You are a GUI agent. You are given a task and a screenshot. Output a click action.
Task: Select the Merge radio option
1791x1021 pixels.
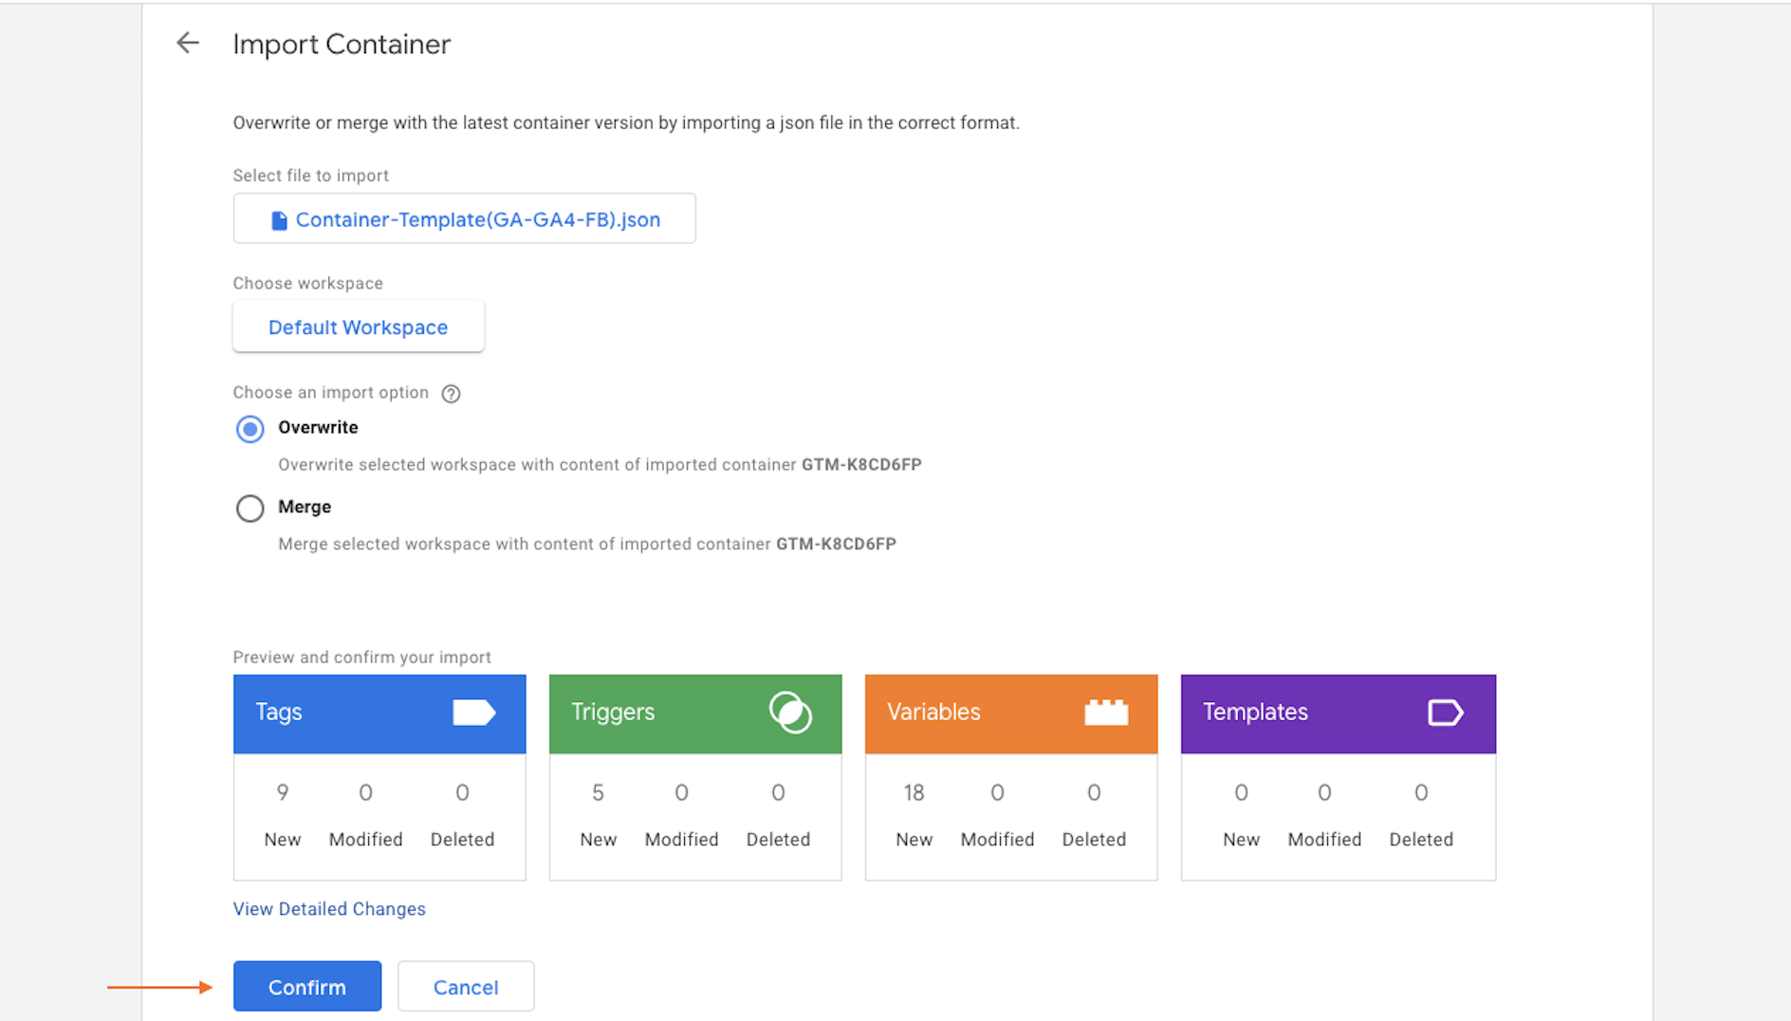coord(250,509)
